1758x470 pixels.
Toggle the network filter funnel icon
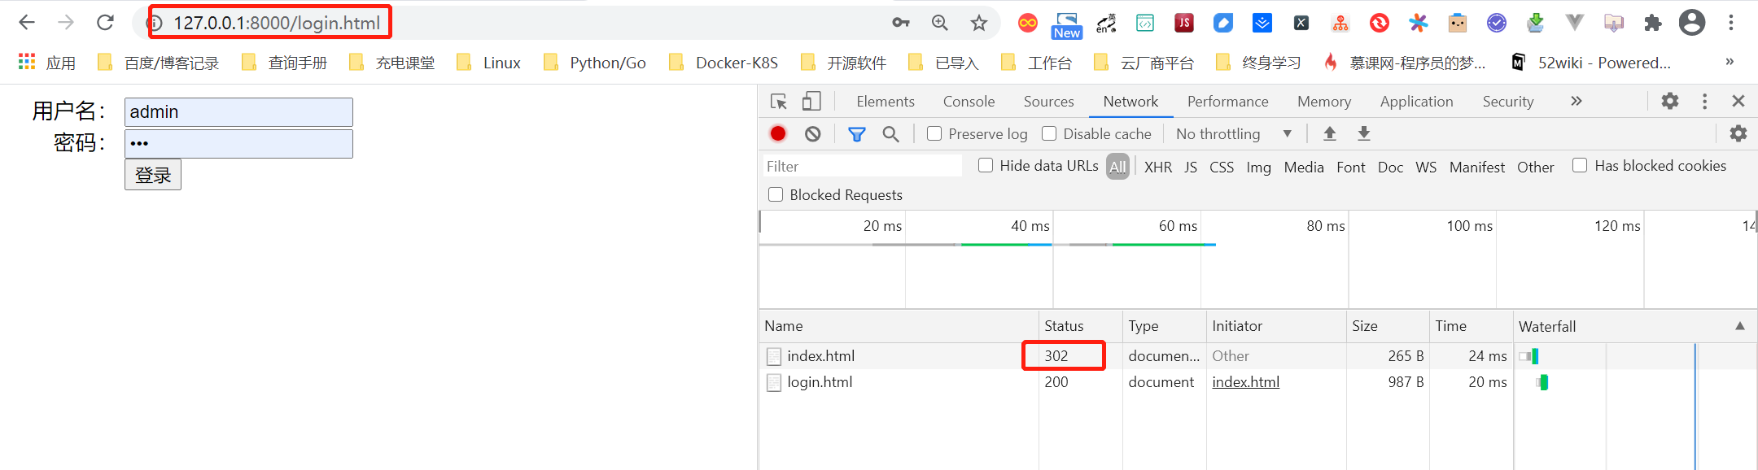(x=856, y=134)
